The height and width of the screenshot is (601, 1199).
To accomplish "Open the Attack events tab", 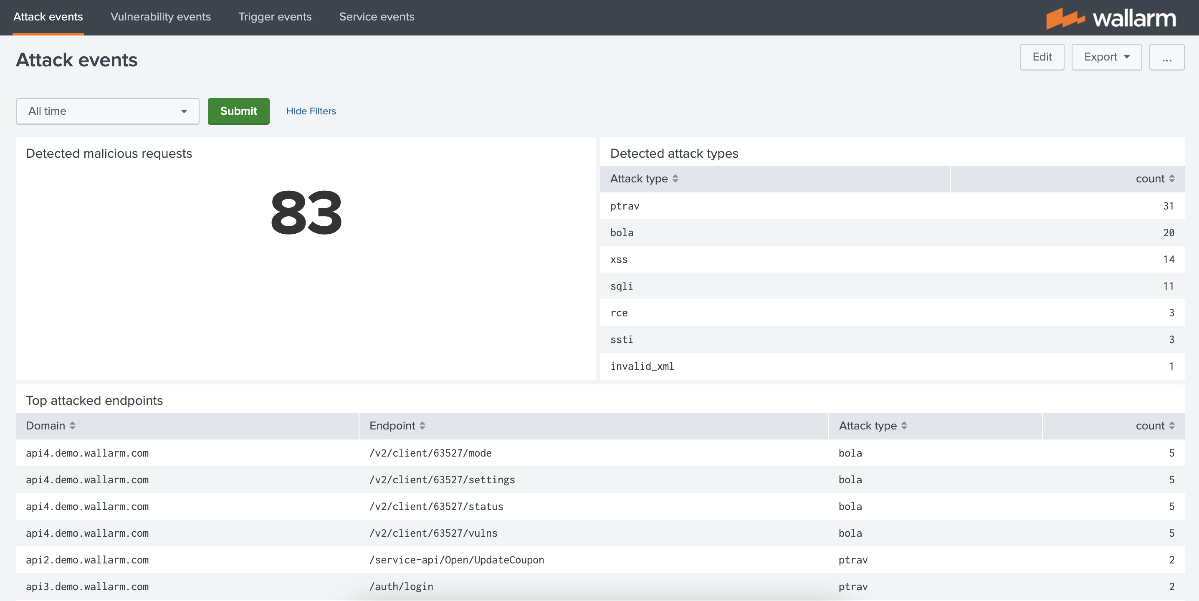I will (48, 17).
